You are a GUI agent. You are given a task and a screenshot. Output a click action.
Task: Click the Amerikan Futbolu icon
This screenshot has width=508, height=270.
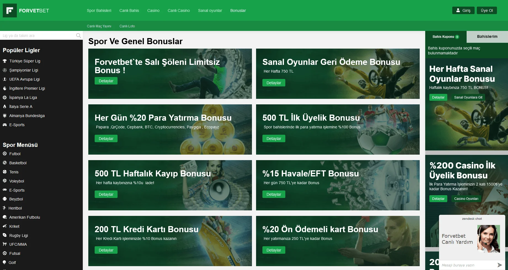5,217
